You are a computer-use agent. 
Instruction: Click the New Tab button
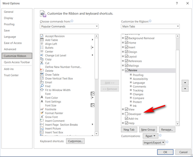(x=129, y=130)
